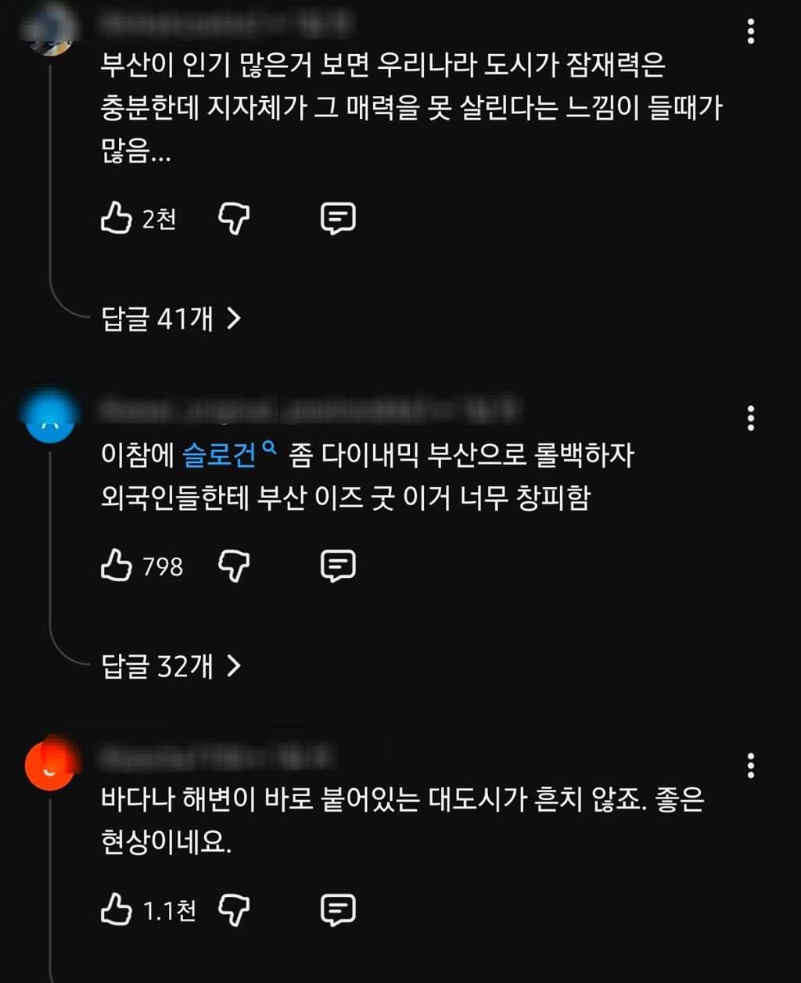Like the comment with 798 likes
The height and width of the screenshot is (983, 801).
(117, 565)
